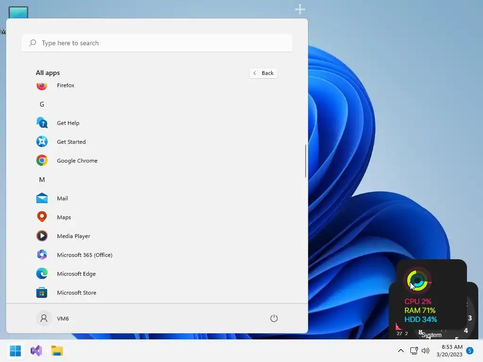
Task: Open File Explorer from the taskbar
Action: point(57,351)
